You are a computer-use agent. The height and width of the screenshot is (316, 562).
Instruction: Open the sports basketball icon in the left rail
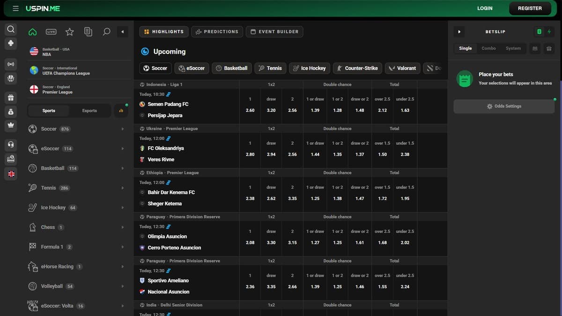(11, 78)
